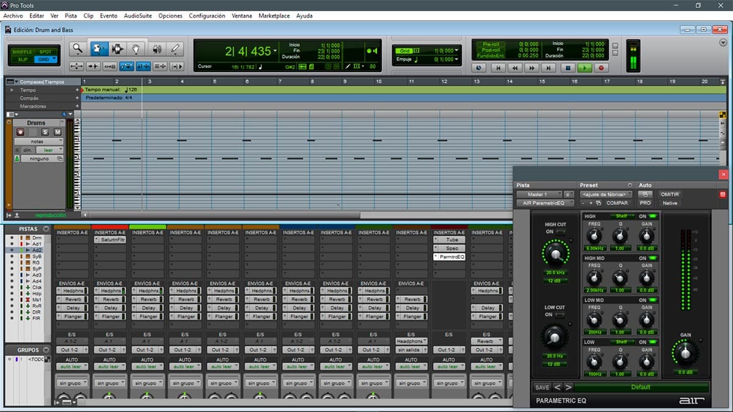Open the Marketplace menu
This screenshot has height=412, width=733.
(x=274, y=16)
